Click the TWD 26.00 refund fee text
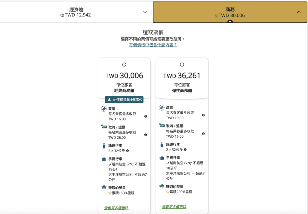 click(117, 137)
